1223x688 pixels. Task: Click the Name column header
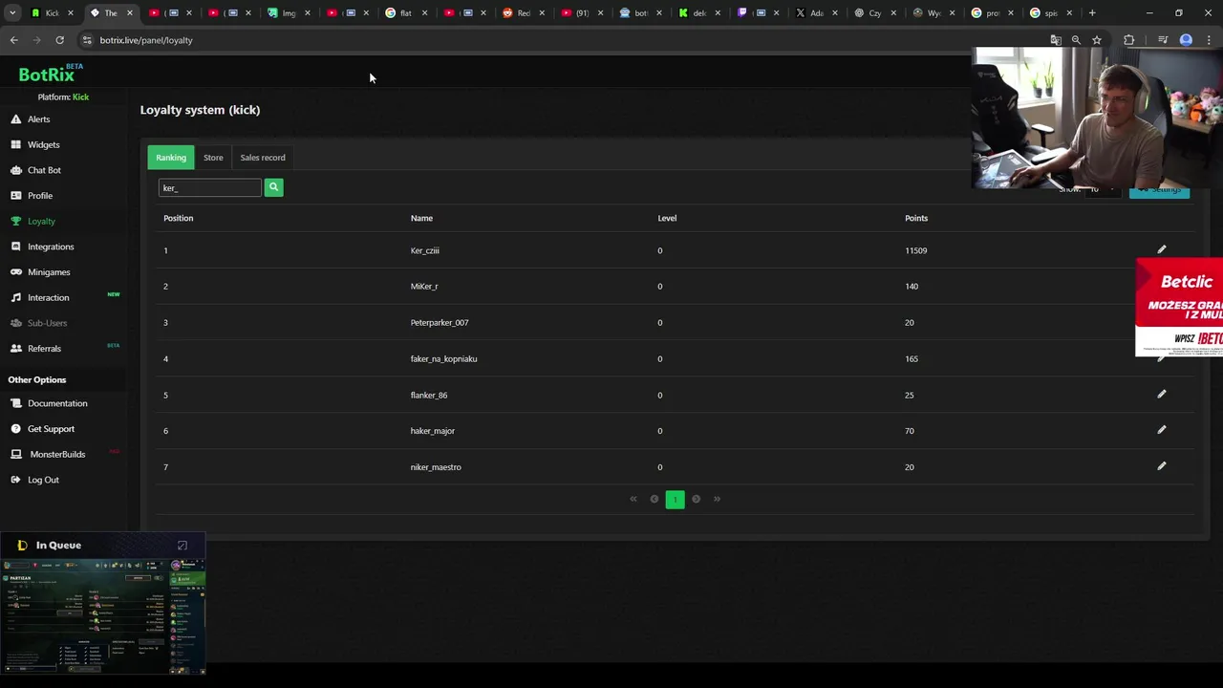421,218
